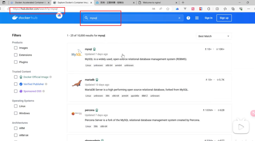
Task: Check the Extensions filter checkbox
Action: click(x=16, y=55)
